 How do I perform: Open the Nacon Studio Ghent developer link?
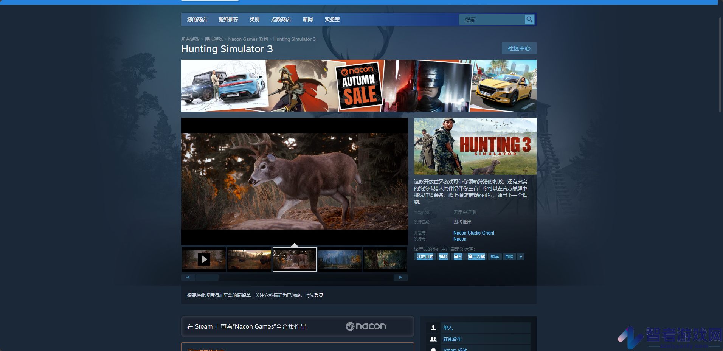(x=474, y=233)
